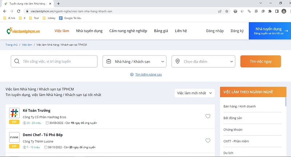Favorite the Demi Chef - Tổ Phó Bếp job
This screenshot has width=291, height=157.
tap(208, 141)
